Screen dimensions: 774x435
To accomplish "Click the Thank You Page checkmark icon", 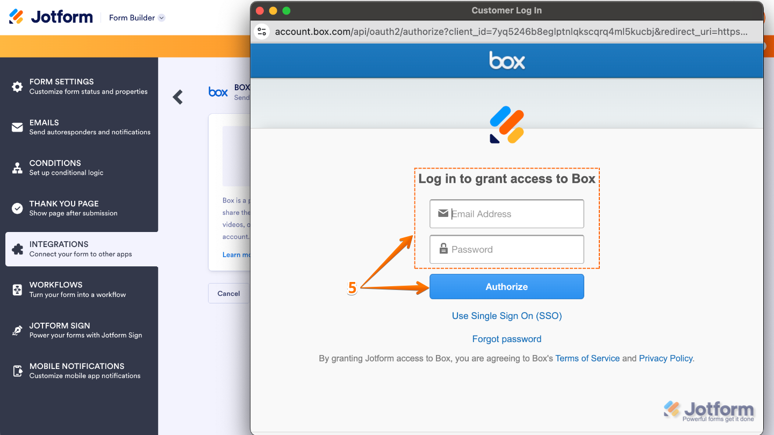I will [17, 208].
